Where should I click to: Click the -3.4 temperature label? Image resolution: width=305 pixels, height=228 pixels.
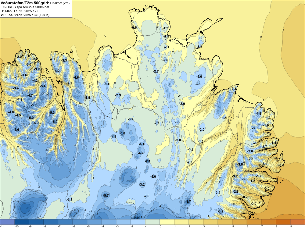coord(16,88)
